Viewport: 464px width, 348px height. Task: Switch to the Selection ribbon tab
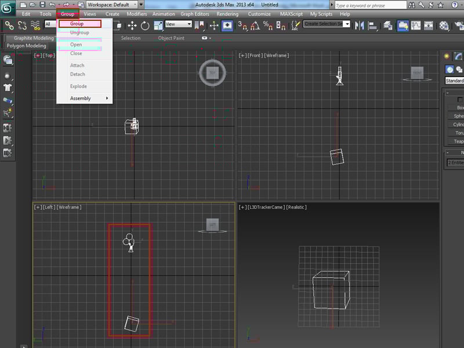pos(130,38)
